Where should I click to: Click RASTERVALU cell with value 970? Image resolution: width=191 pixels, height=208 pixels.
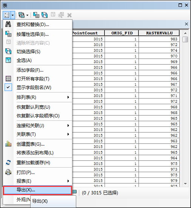pyautogui.click(x=159, y=56)
